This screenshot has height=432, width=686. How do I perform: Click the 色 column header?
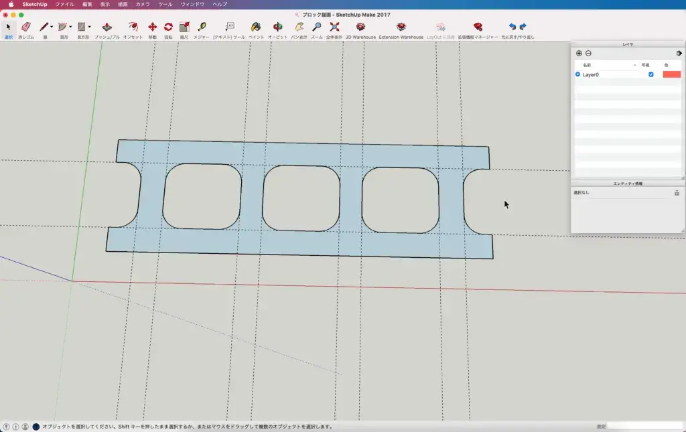667,65
